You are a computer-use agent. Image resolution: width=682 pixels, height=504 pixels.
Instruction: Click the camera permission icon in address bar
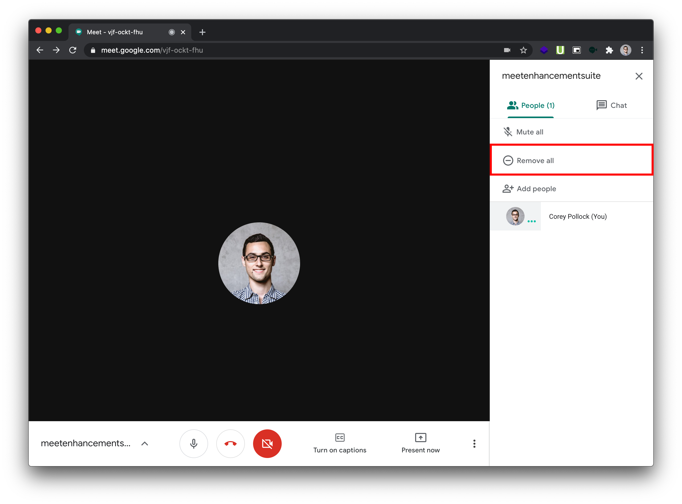pyautogui.click(x=507, y=50)
